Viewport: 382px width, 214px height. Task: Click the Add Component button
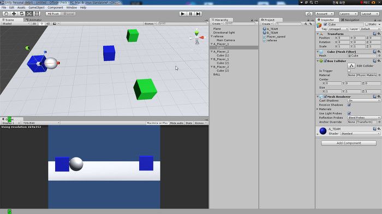(349, 143)
